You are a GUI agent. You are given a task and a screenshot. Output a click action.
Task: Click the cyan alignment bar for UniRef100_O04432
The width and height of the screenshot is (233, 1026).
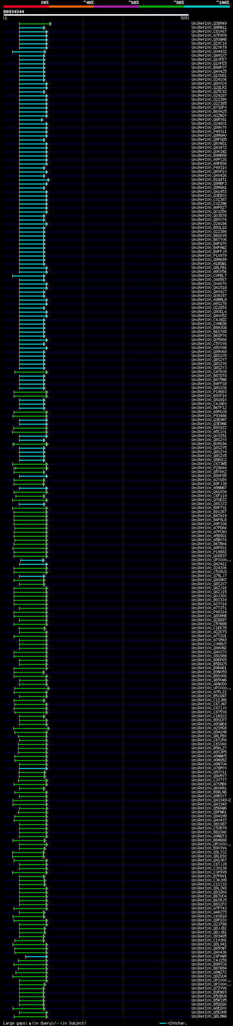29,52
